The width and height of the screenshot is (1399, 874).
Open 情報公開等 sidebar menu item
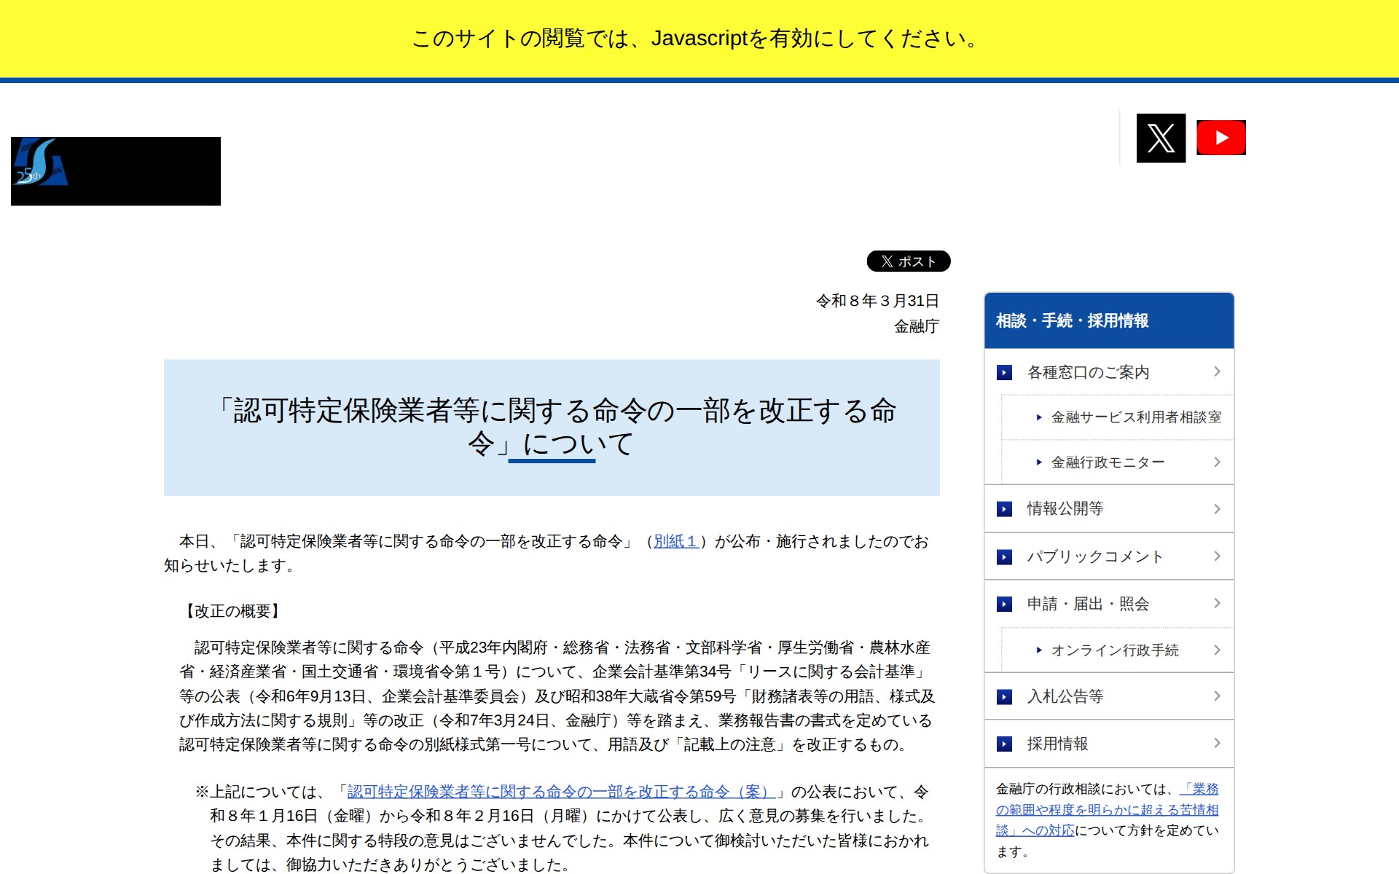coord(1065,508)
